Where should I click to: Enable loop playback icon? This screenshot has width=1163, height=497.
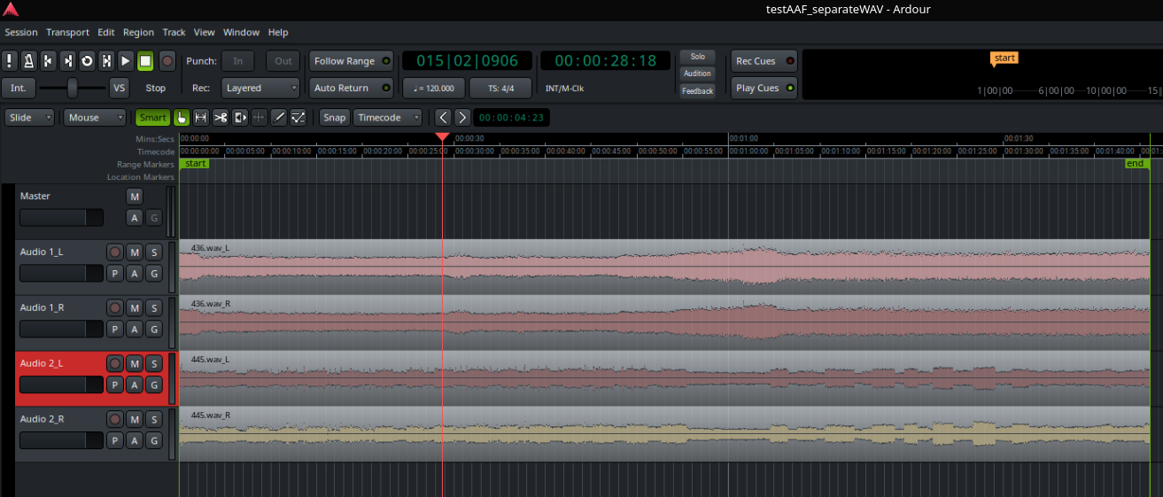[x=87, y=61]
